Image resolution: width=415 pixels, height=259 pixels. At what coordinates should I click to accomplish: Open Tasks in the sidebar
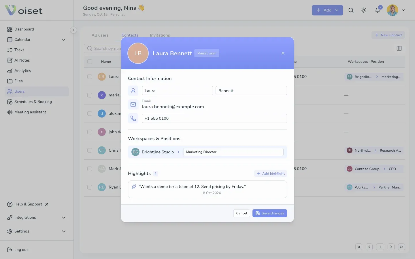click(x=37, y=50)
